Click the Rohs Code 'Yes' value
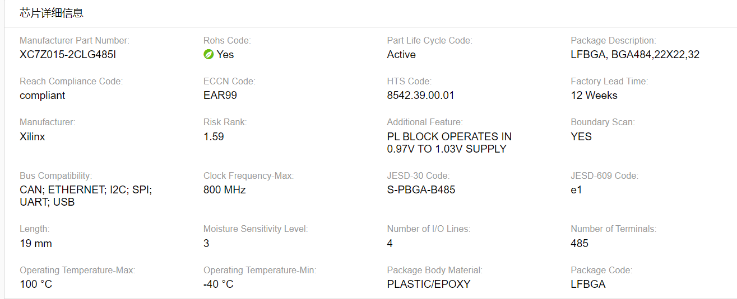Screen dimensions: 737x299 (225, 54)
